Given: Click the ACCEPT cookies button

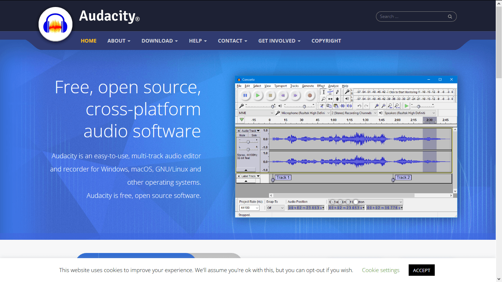Looking at the screenshot, I should (422, 270).
